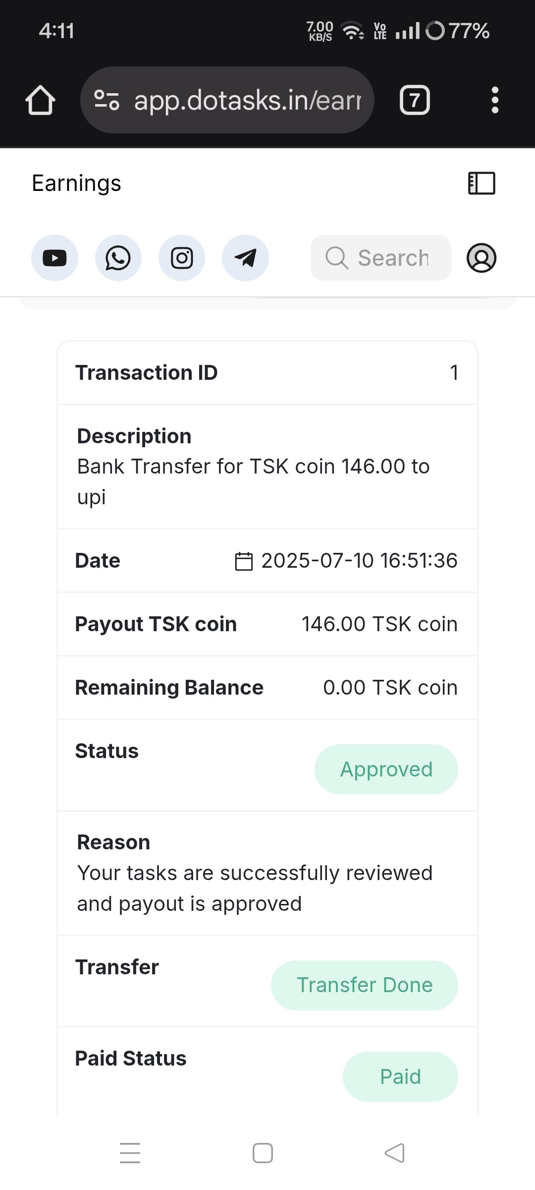535x1190 pixels.
Task: Open the Instagram icon link
Action: pyautogui.click(x=182, y=258)
